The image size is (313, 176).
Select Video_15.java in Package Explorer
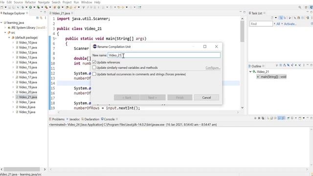tap(28, 67)
